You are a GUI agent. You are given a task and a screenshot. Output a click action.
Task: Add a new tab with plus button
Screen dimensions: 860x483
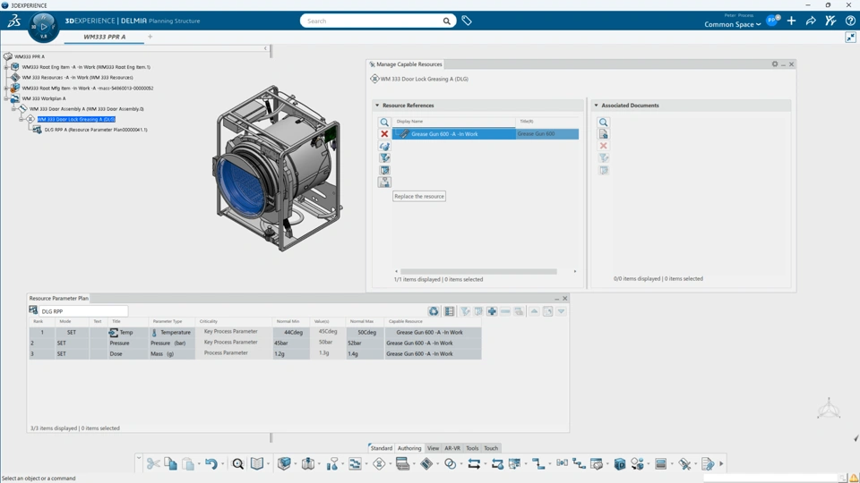click(150, 37)
